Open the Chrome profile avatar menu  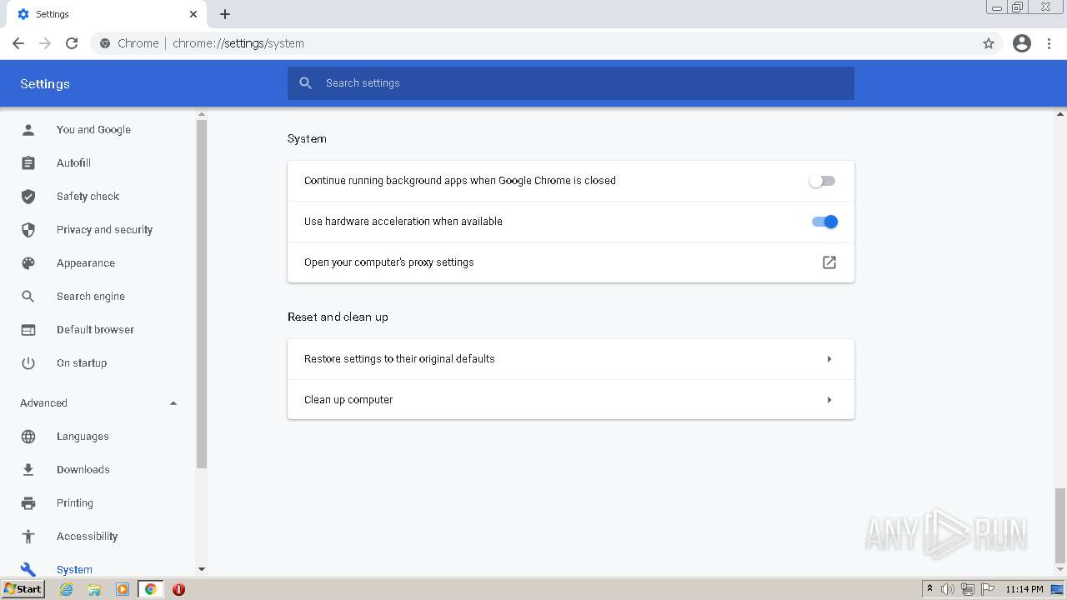1022,43
